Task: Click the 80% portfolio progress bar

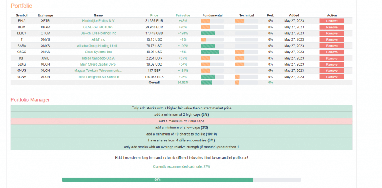Action: [x=181, y=179]
